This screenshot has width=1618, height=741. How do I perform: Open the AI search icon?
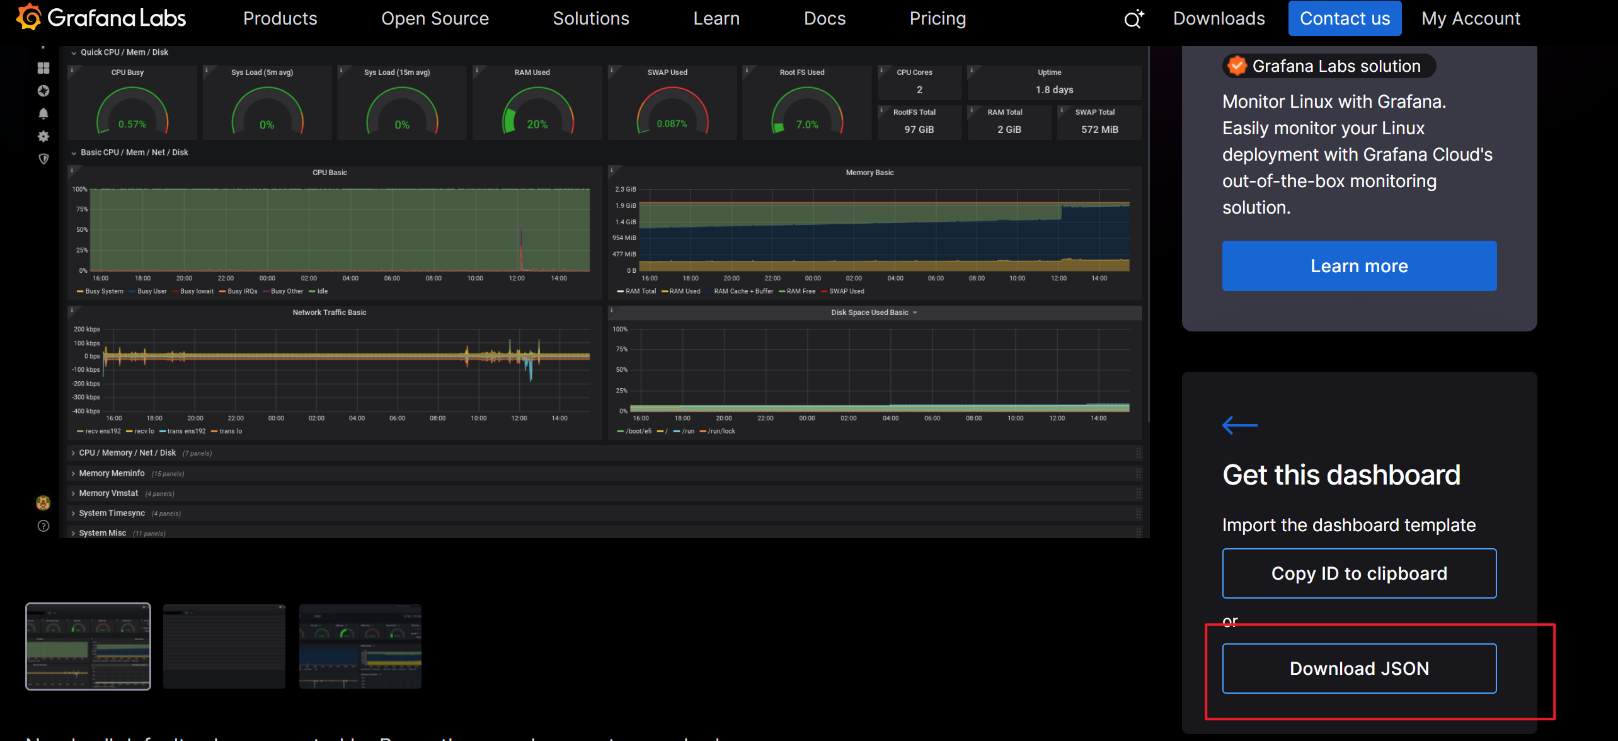click(x=1133, y=19)
